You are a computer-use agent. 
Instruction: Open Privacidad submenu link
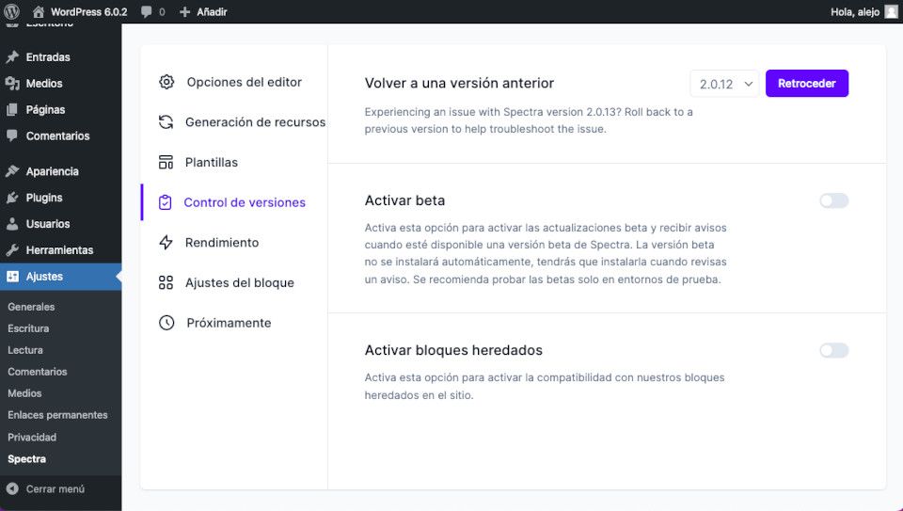[x=32, y=438]
